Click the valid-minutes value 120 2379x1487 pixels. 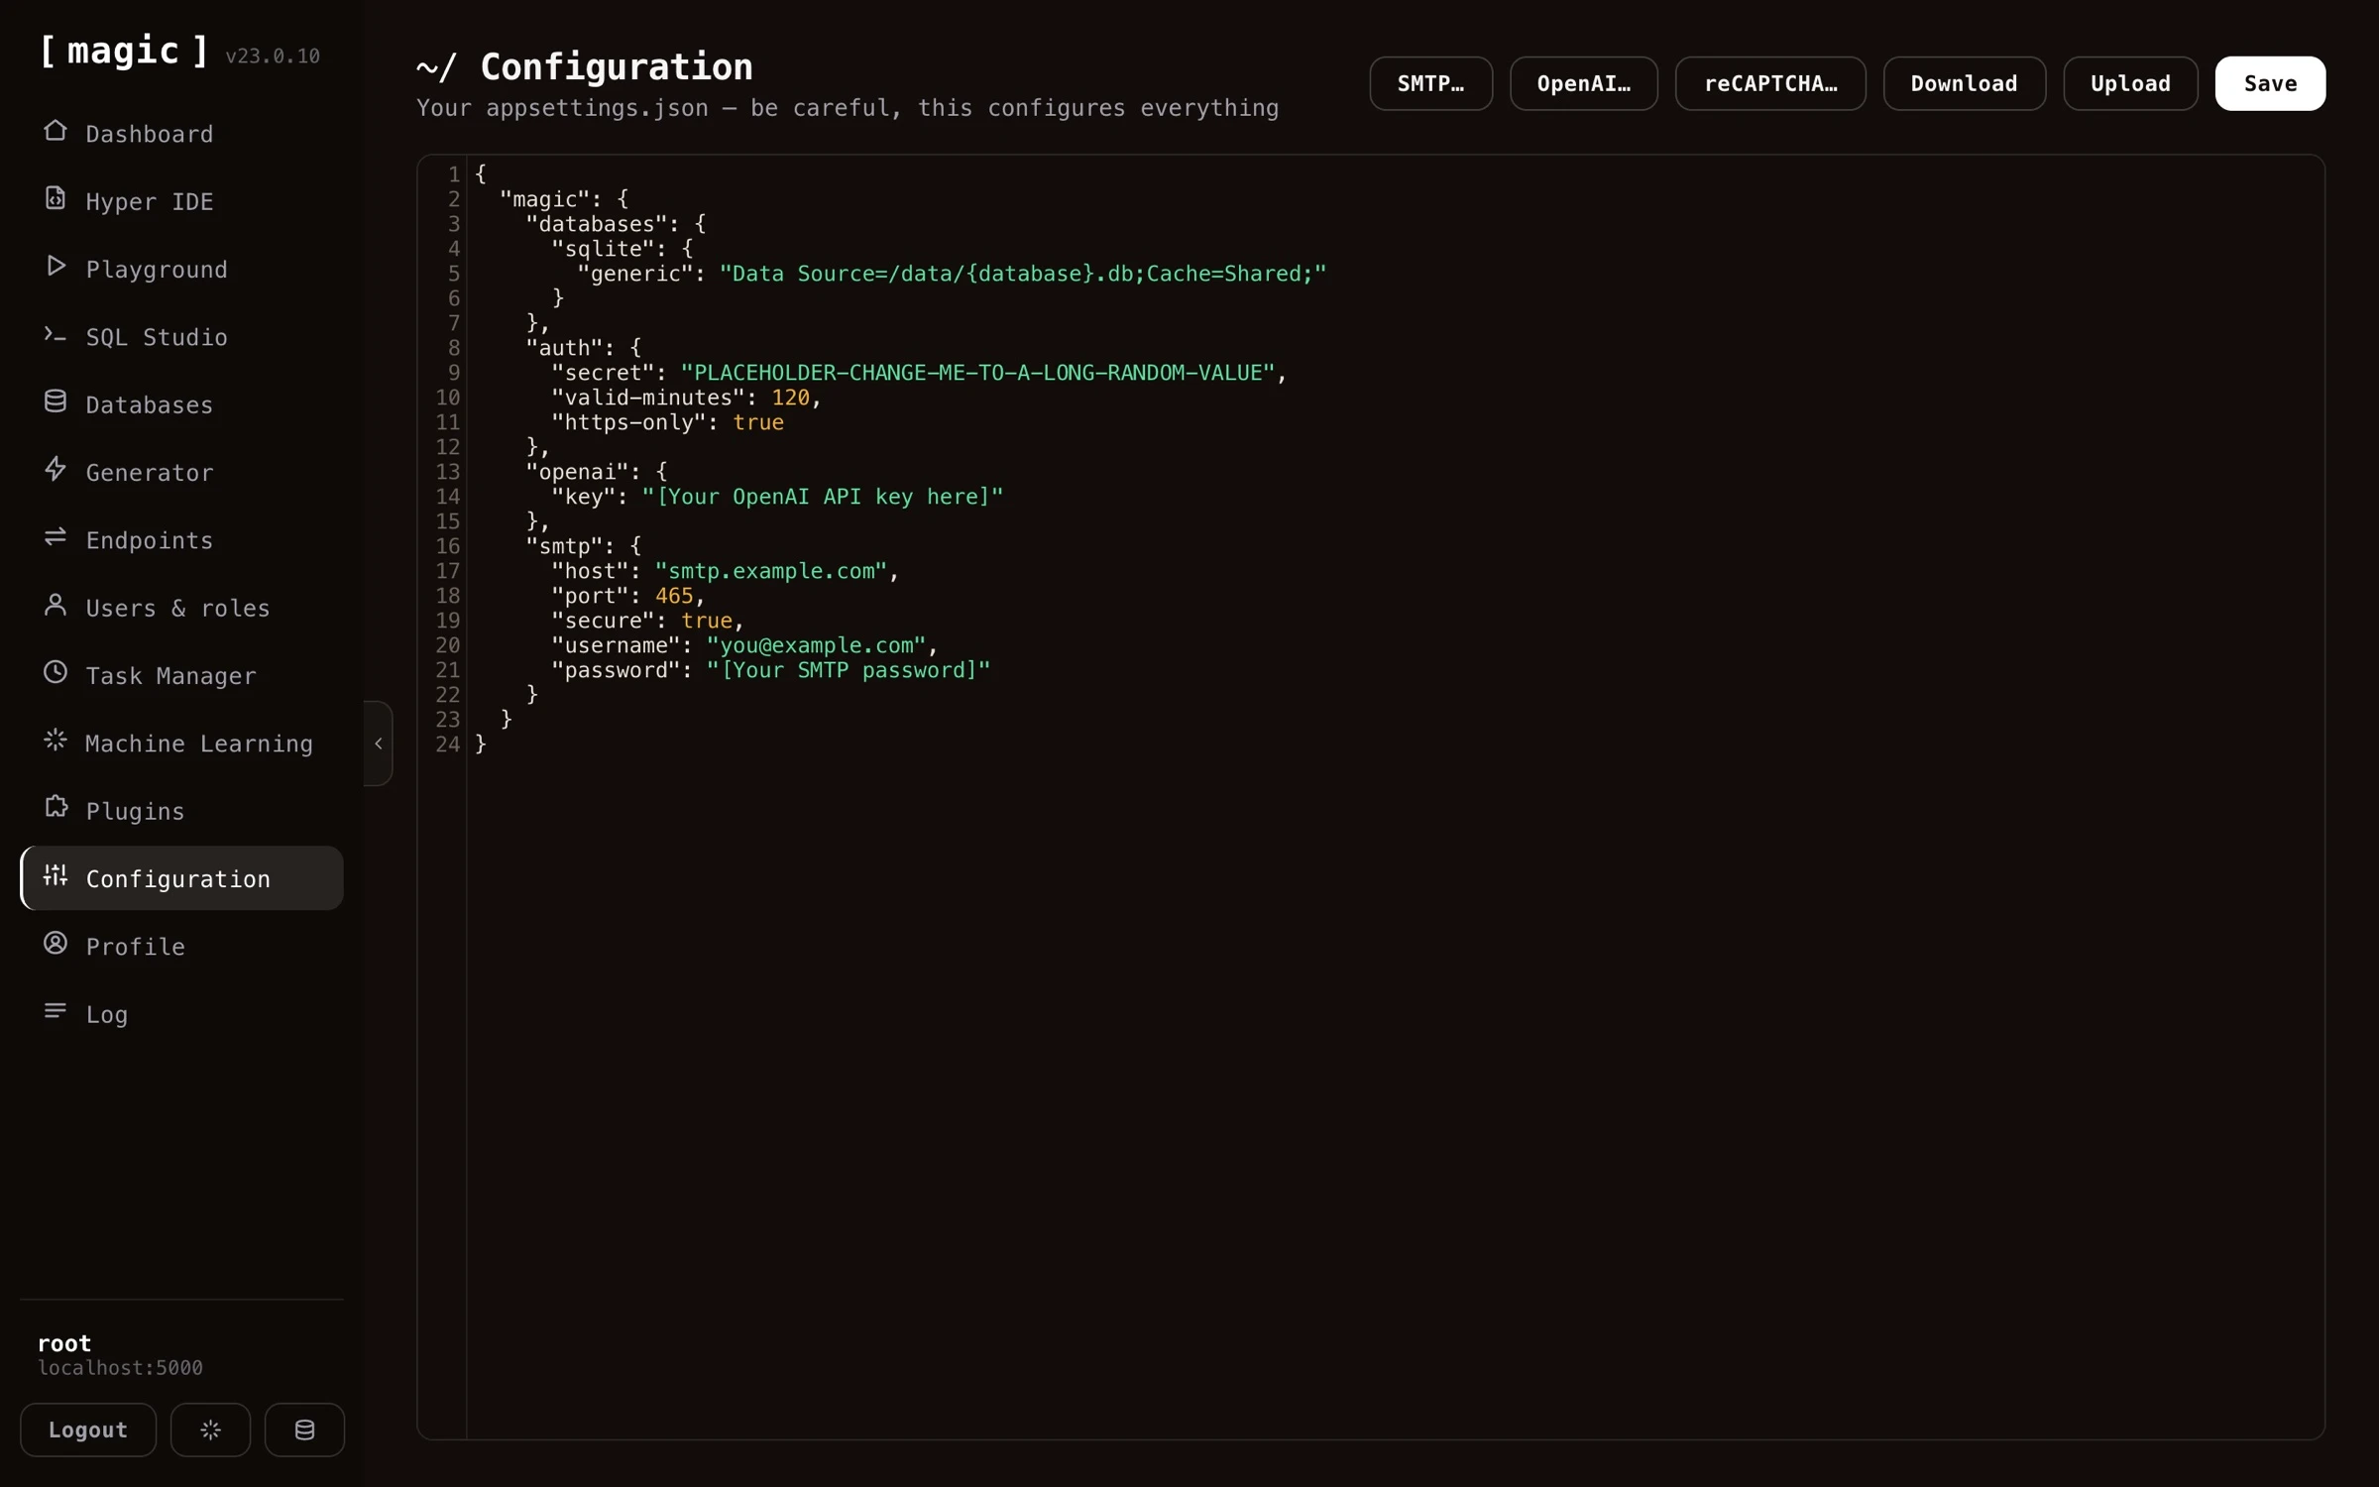click(790, 398)
